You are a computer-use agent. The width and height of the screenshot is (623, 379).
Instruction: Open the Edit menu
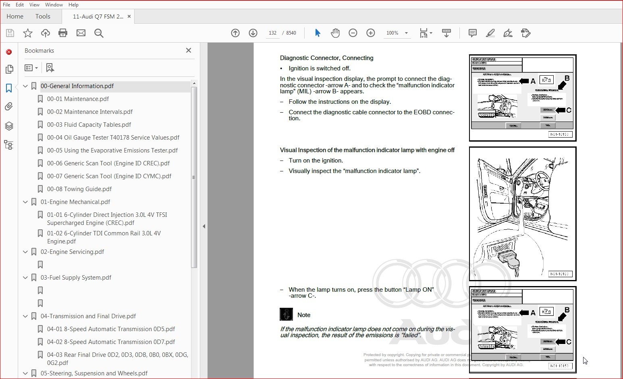pos(20,4)
